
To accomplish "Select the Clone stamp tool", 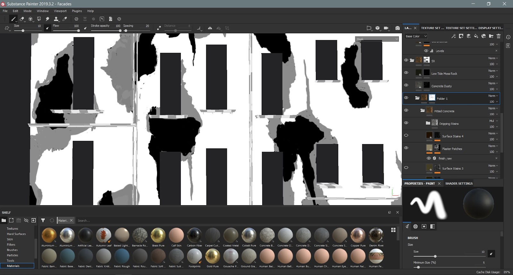I will point(56,19).
